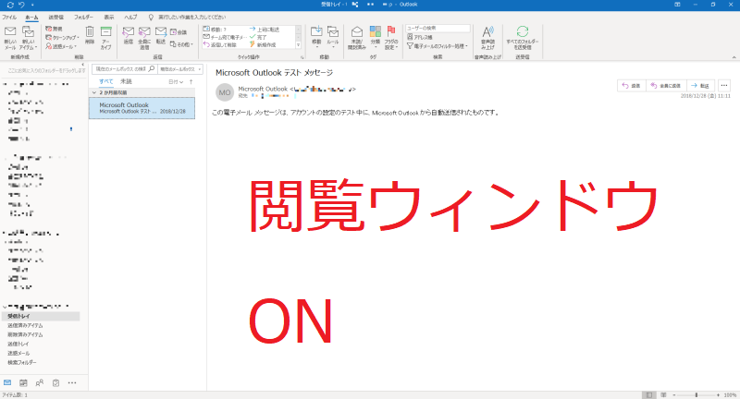Select the ホーム ribbon tab
740x399 pixels.
tap(31, 17)
